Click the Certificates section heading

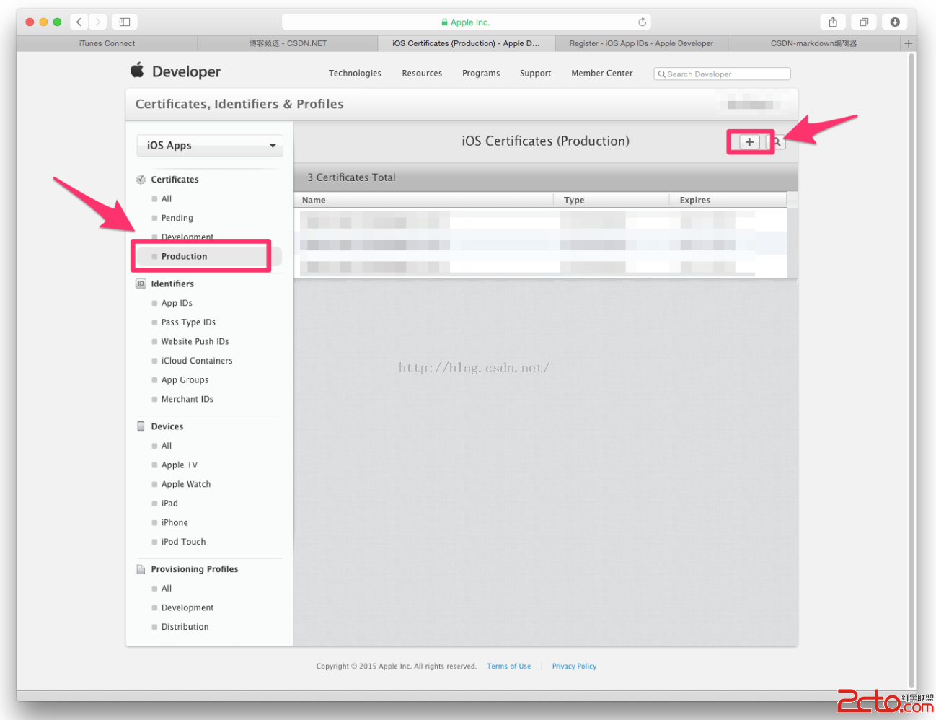tap(175, 180)
